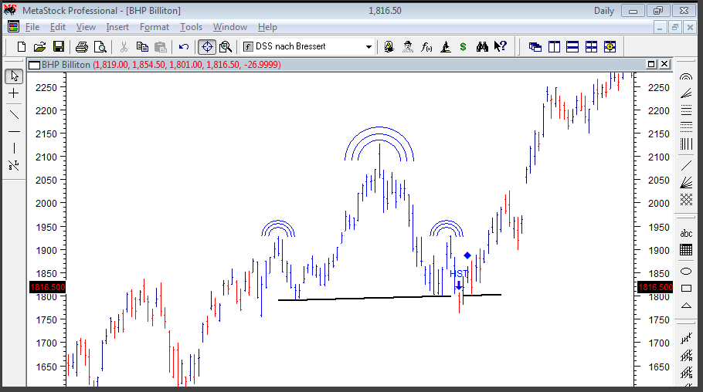Toggle the crosshair data window tool
The width and height of the screenshot is (703, 392).
[207, 46]
